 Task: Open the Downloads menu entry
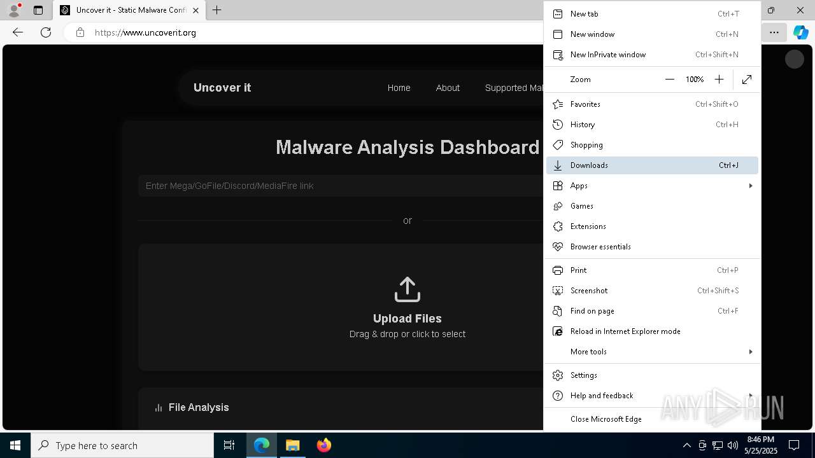[652, 165]
